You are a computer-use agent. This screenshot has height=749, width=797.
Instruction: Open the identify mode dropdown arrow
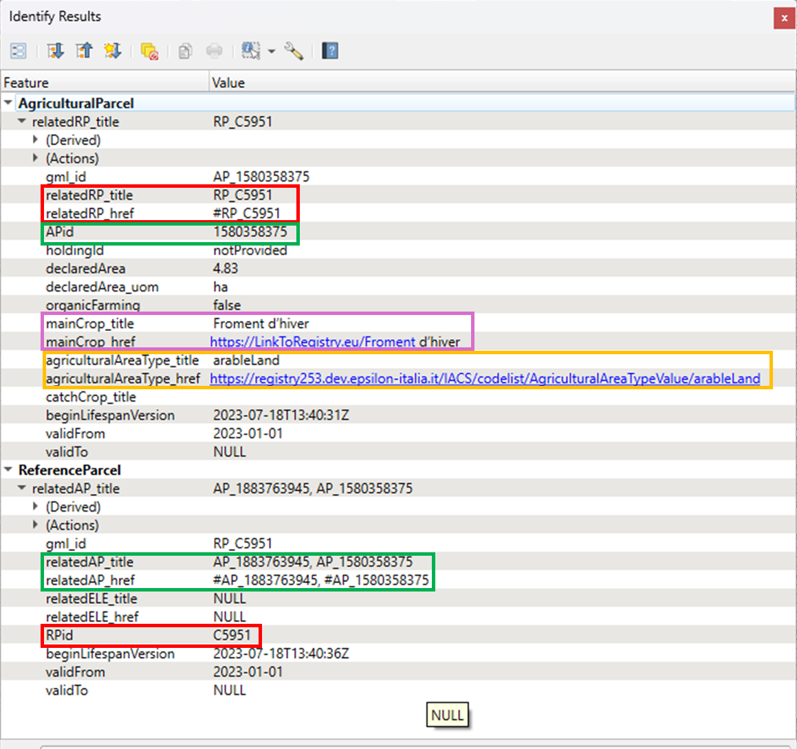point(272,52)
